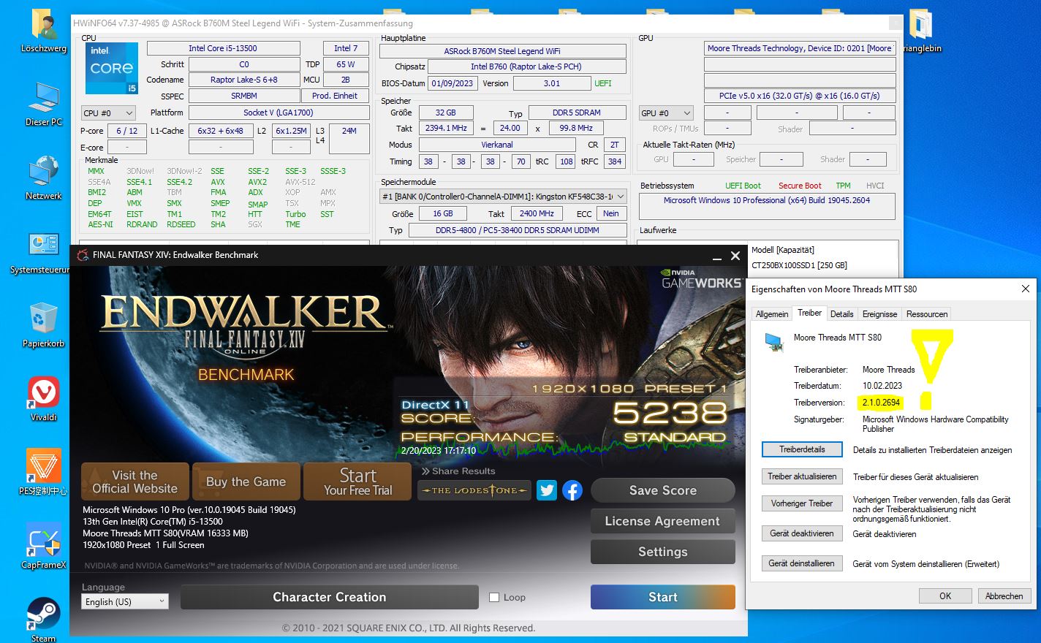Switch to Ressourcen tab
Image resolution: width=1041 pixels, height=643 pixels.
coord(926,314)
